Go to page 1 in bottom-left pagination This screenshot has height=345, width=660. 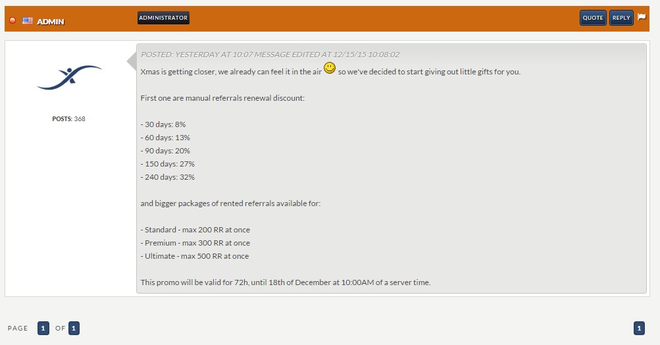[43, 328]
